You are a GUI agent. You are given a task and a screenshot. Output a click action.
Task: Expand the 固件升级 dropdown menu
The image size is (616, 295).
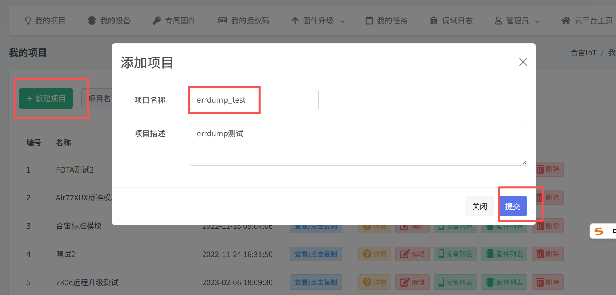318,21
